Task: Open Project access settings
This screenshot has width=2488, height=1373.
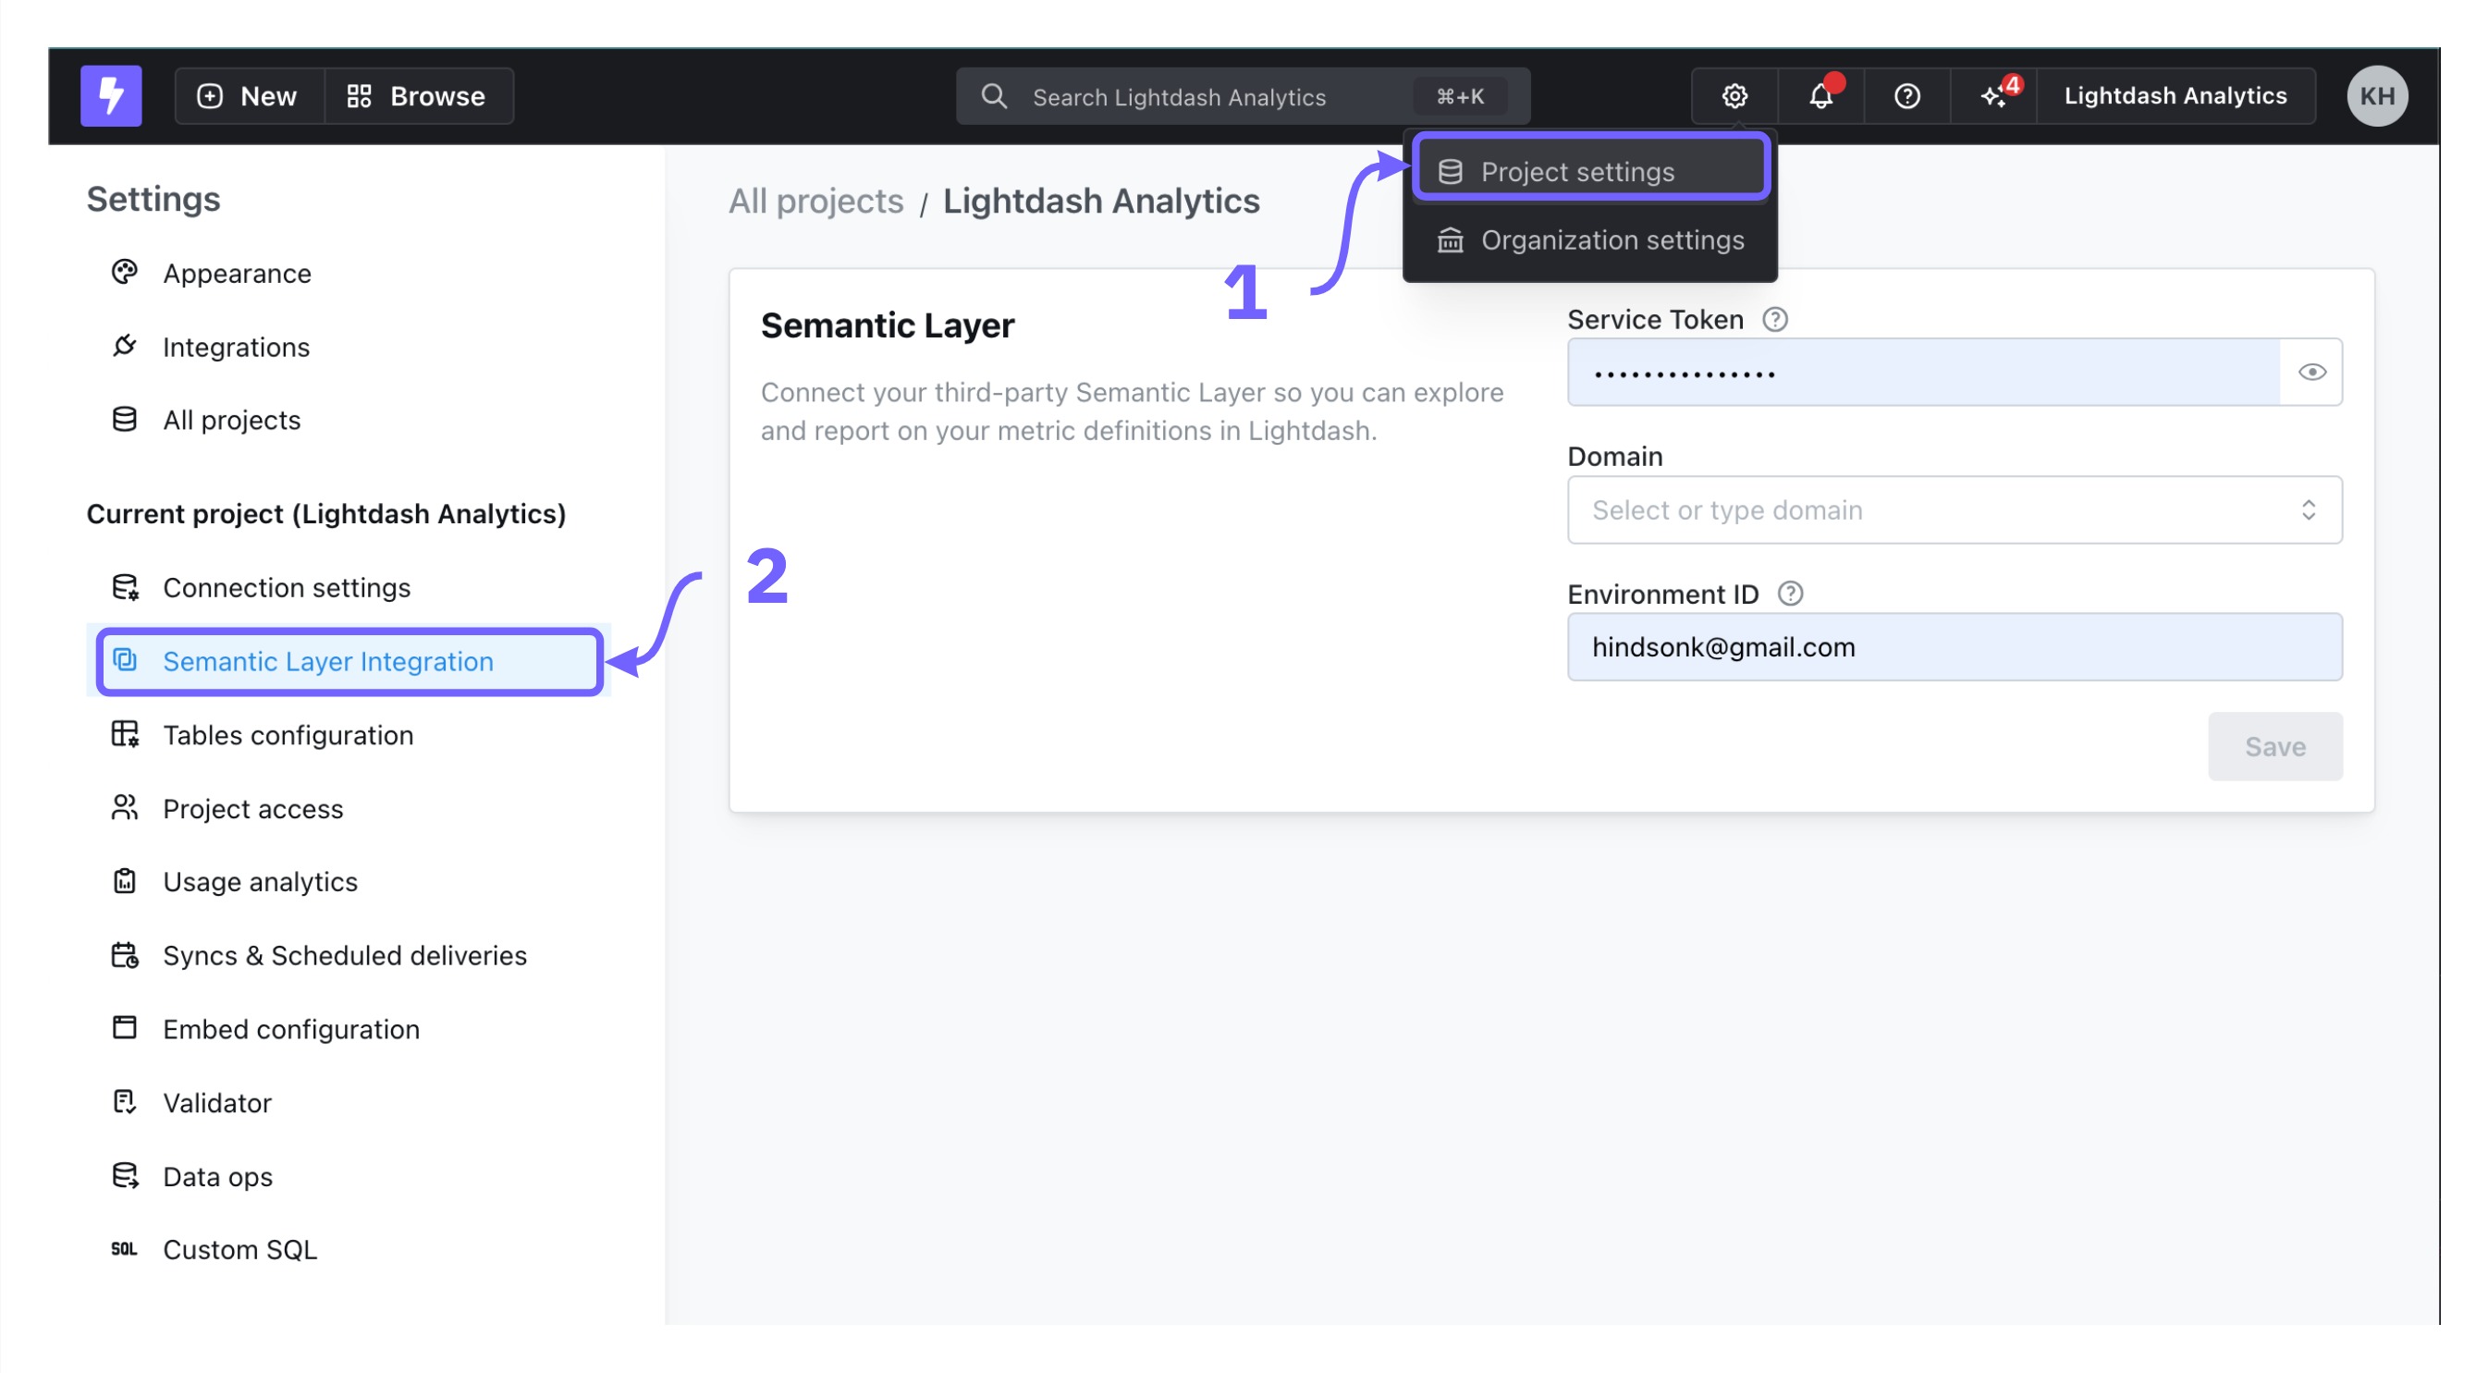Action: click(348, 808)
